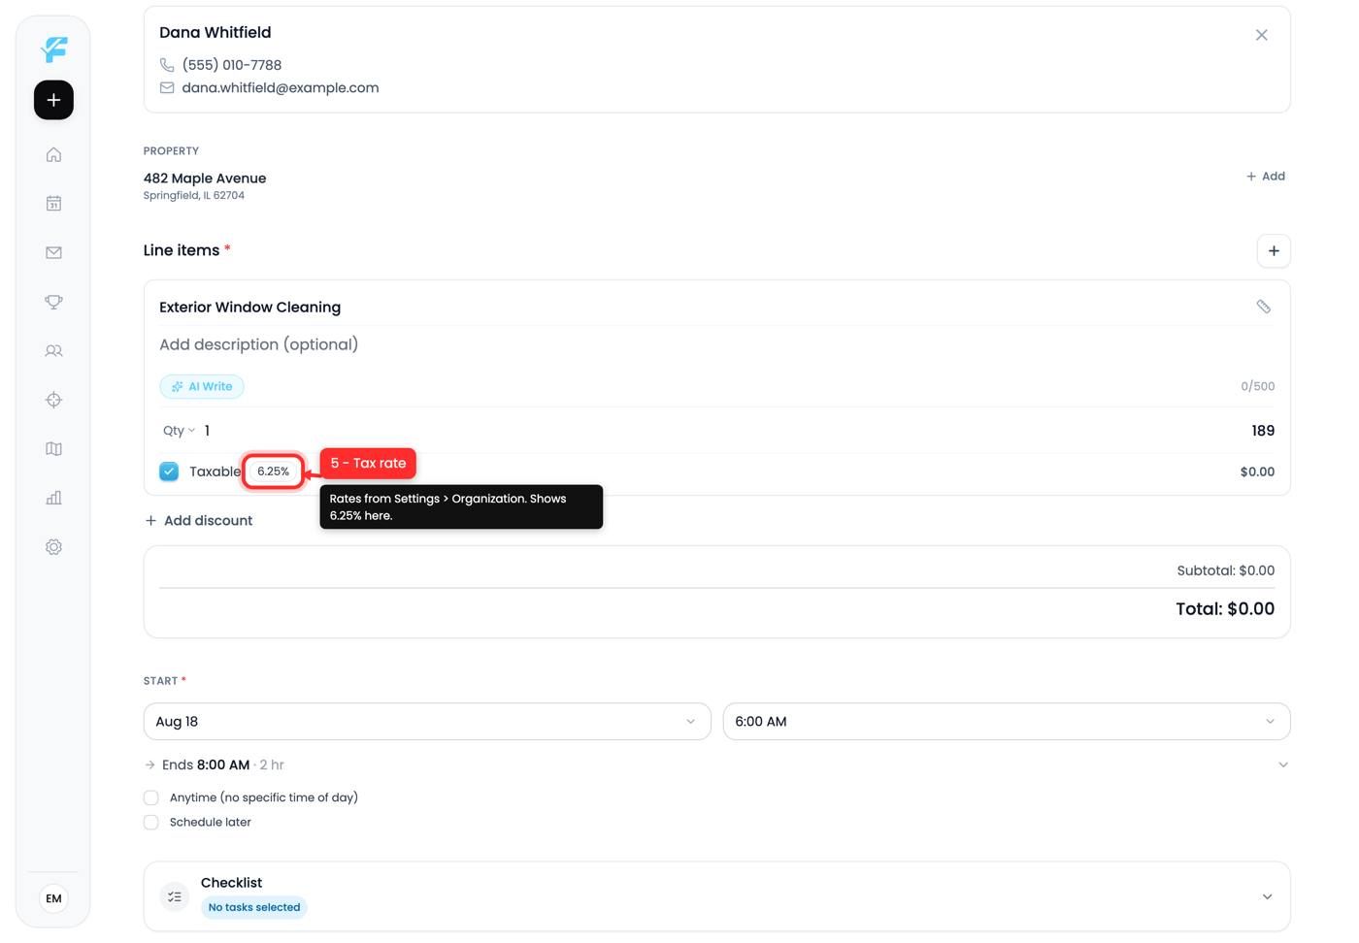Remove the Dana Whitfield client card
The image size is (1359, 943).
coord(1261,35)
